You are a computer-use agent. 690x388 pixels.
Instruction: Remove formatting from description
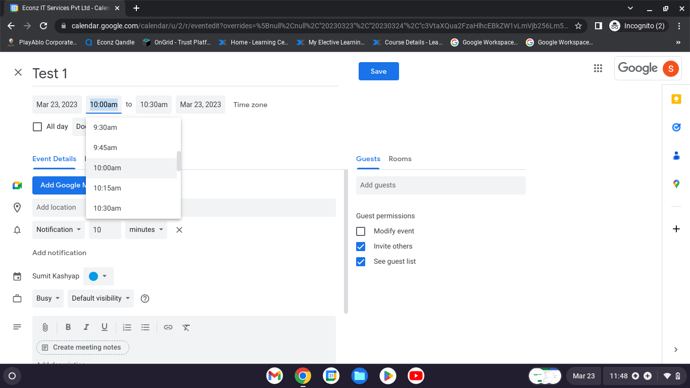tap(186, 327)
